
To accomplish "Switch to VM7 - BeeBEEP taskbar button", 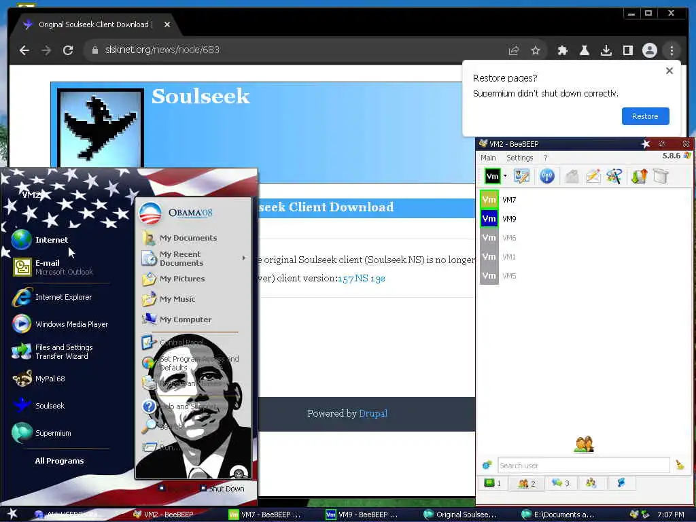I will (266, 515).
